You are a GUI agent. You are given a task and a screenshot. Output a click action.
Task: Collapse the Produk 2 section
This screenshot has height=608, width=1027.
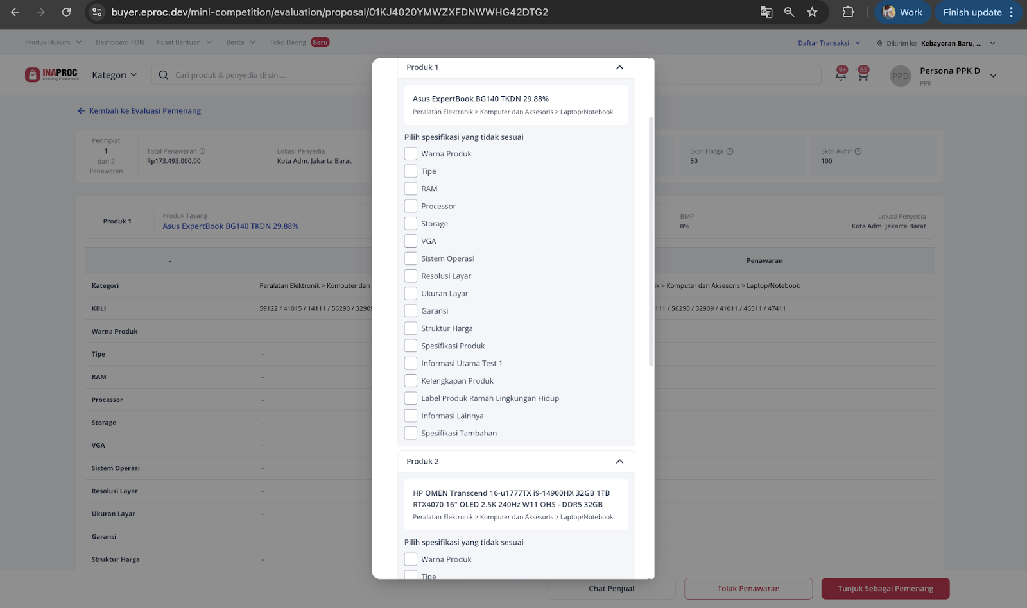pos(619,462)
